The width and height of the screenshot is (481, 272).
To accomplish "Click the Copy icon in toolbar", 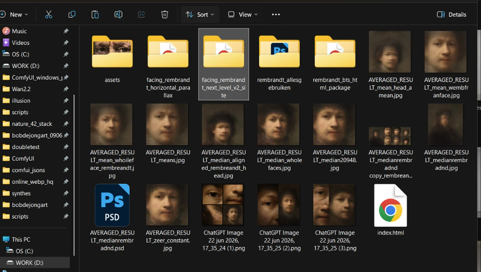I will click(72, 14).
